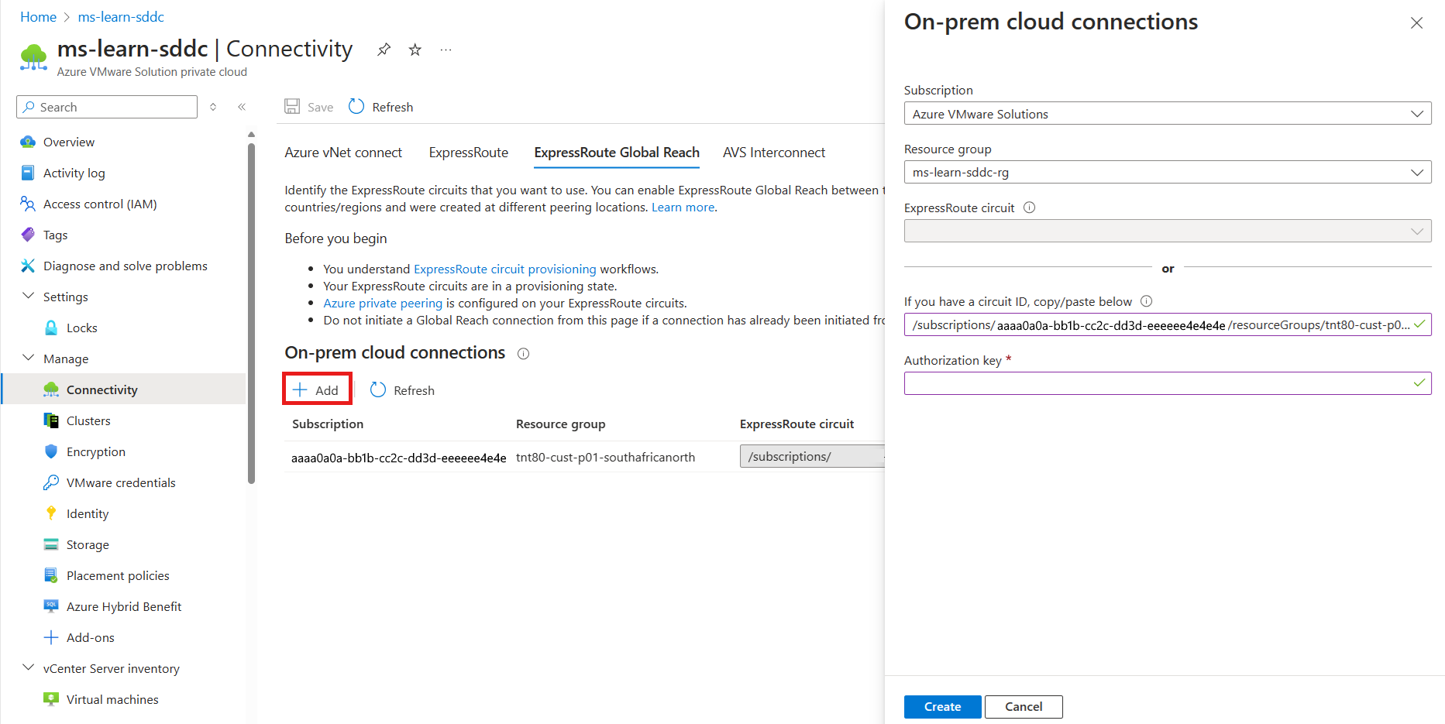
Task: Sort by the ExpressRoute circuit column header
Action: 796,424
